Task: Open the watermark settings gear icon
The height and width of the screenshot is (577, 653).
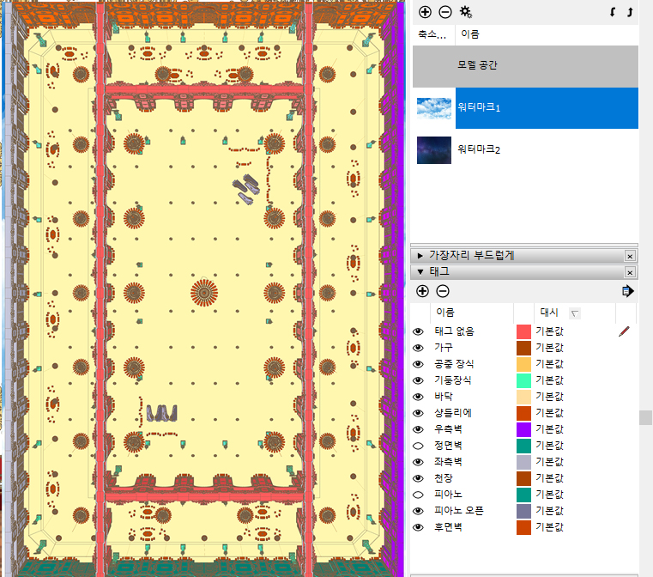Action: pos(466,12)
